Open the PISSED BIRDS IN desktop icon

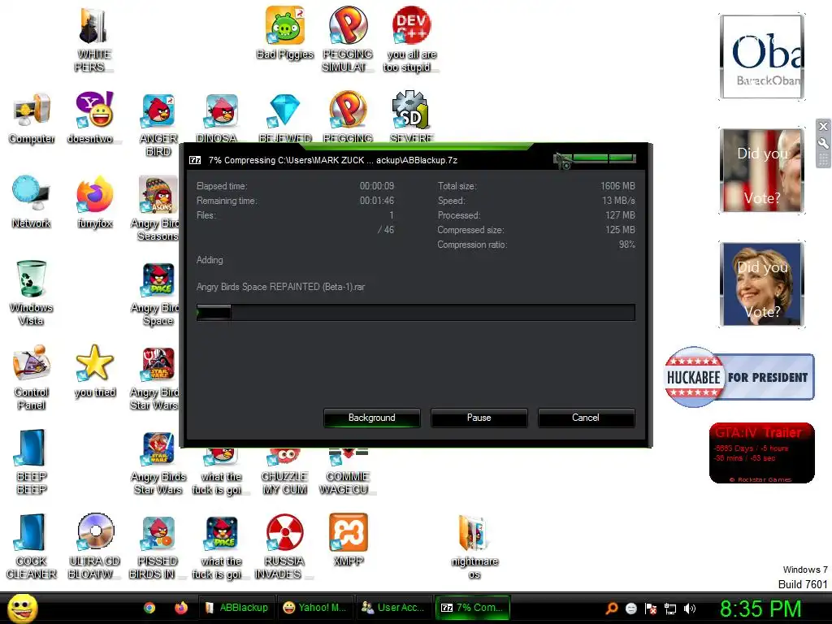coord(158,547)
